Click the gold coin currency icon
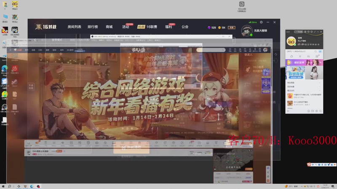This screenshot has height=189, width=337. click(219, 28)
